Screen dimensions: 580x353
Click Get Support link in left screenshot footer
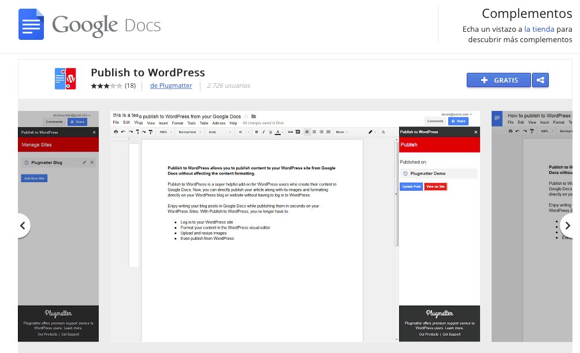70,335
